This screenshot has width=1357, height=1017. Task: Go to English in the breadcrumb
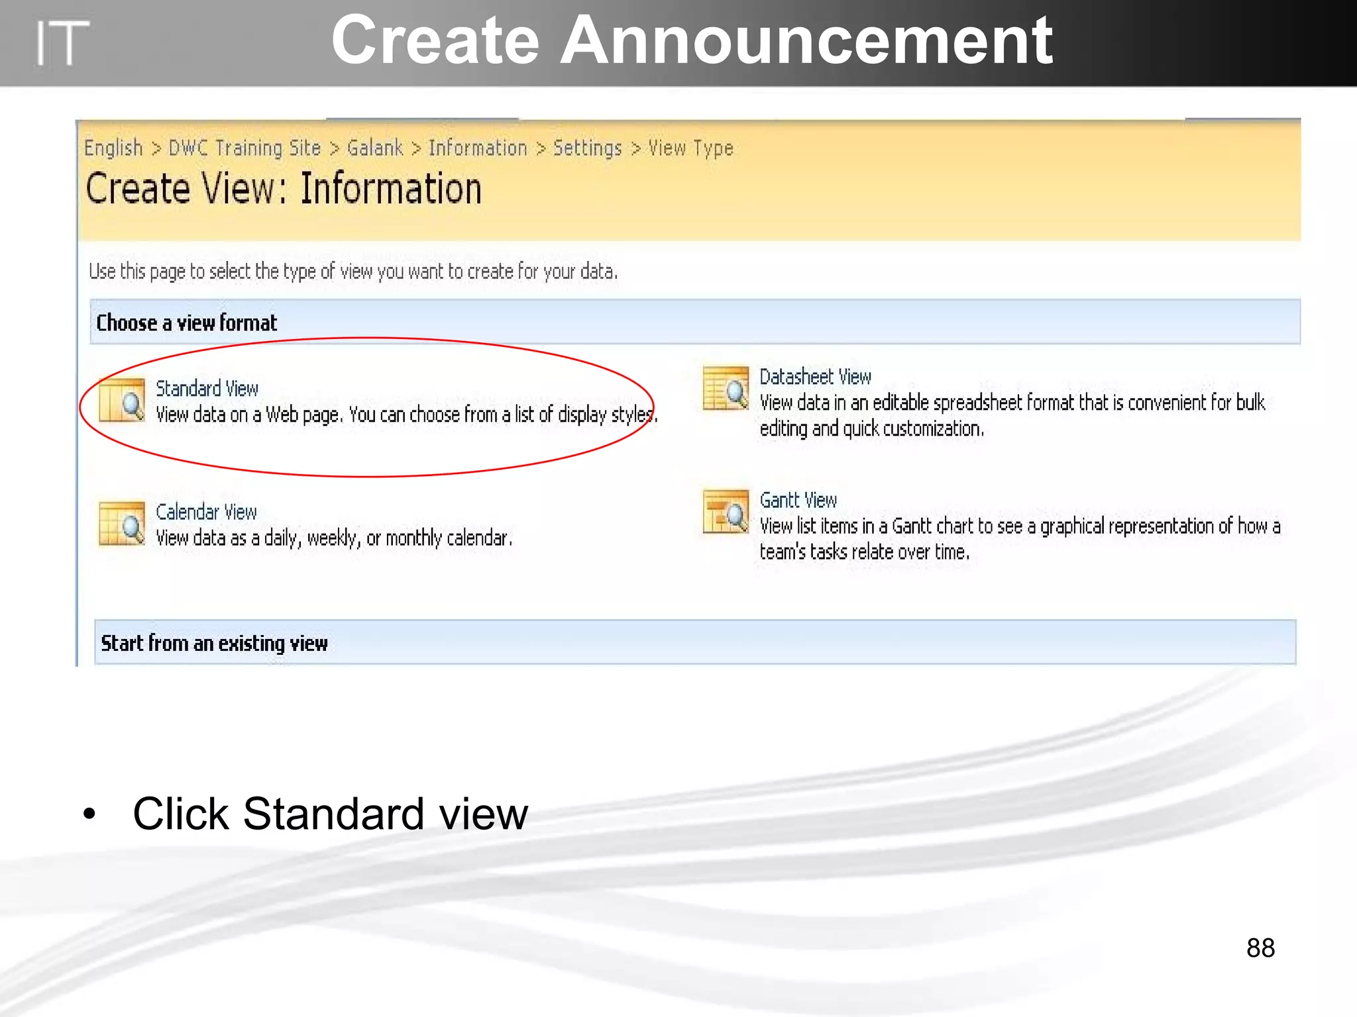[113, 148]
